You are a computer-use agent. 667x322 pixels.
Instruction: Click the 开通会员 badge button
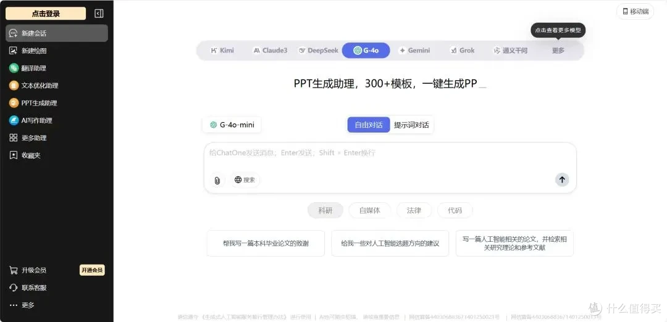coord(92,270)
